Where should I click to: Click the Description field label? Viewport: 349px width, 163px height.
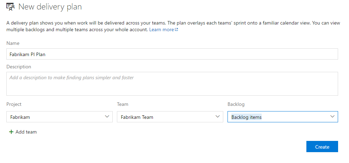point(19,67)
